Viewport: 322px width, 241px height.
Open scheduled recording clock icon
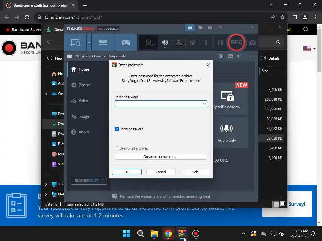pos(210,28)
